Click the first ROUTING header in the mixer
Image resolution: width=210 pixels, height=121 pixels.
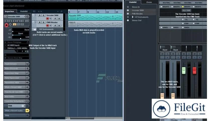pyautogui.click(x=166, y=3)
